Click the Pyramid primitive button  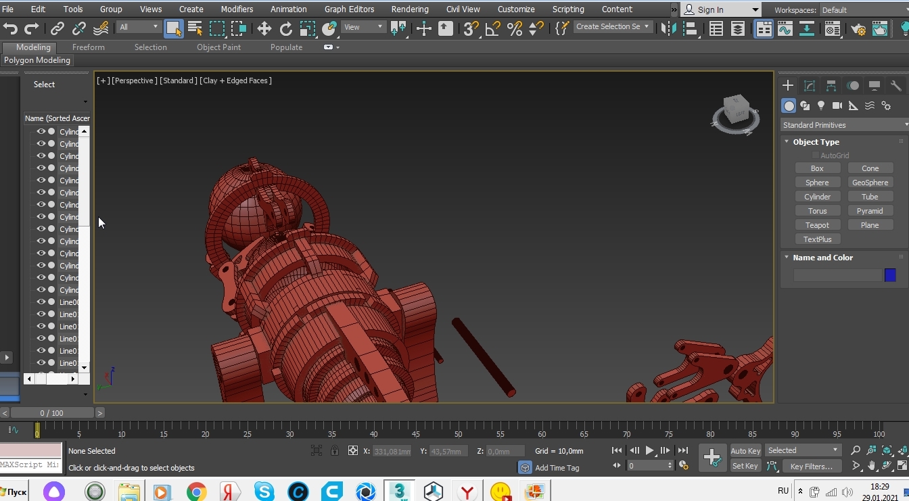coord(870,211)
